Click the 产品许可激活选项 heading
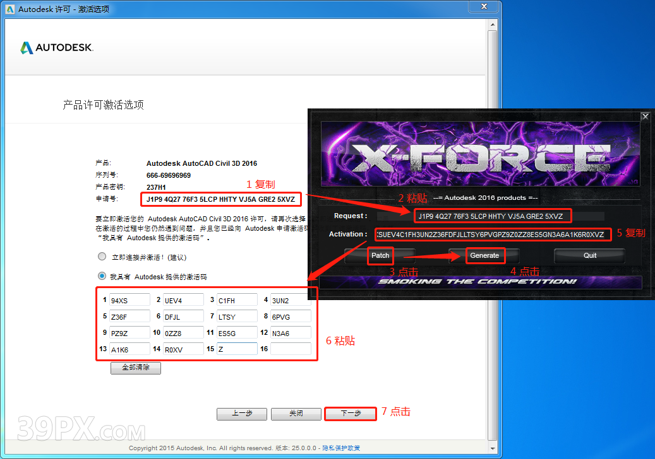 103,105
